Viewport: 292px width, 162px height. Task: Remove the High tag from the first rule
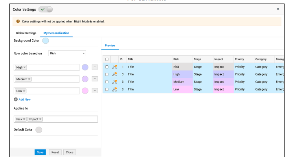(x=25, y=67)
